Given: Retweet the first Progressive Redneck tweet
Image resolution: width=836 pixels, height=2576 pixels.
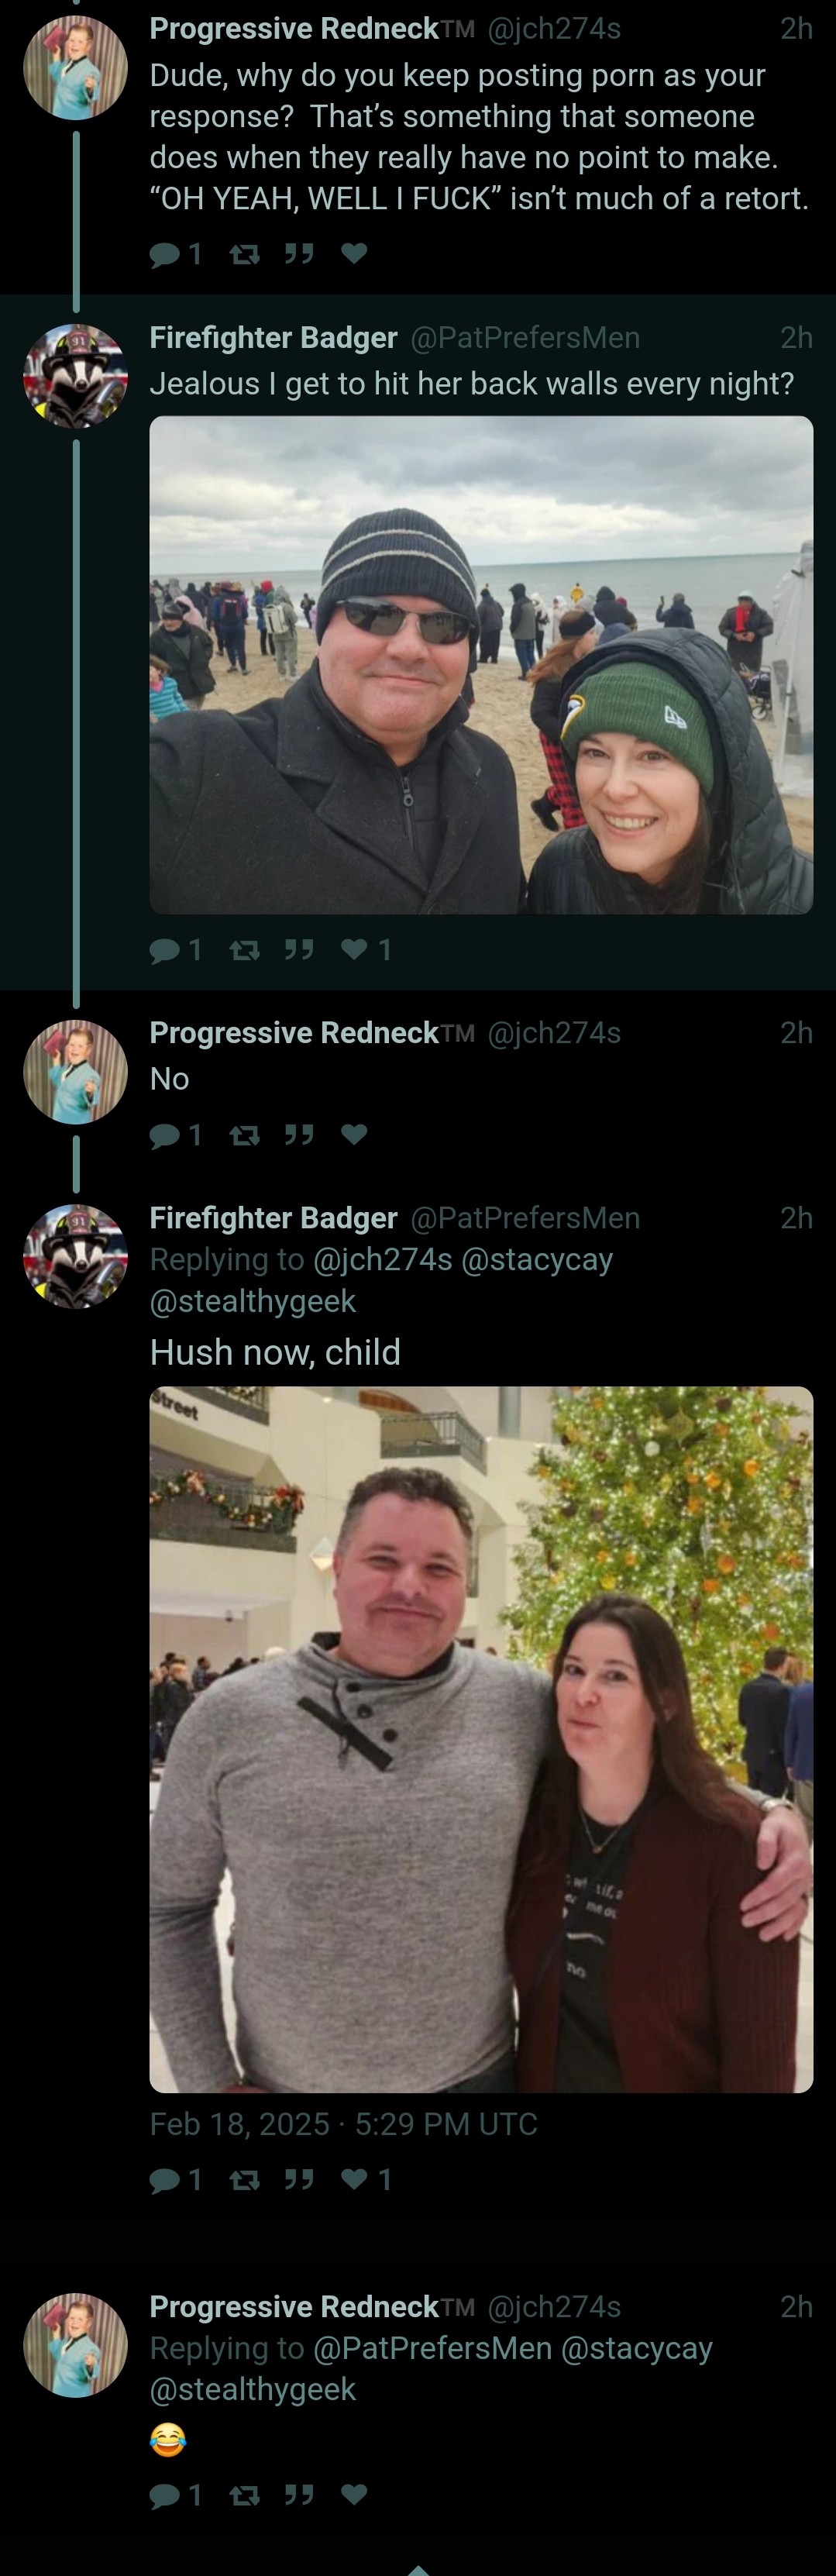Looking at the screenshot, I should point(245,254).
